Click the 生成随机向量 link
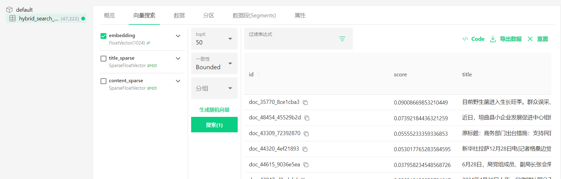The width and height of the screenshot is (561, 179). coord(214,110)
